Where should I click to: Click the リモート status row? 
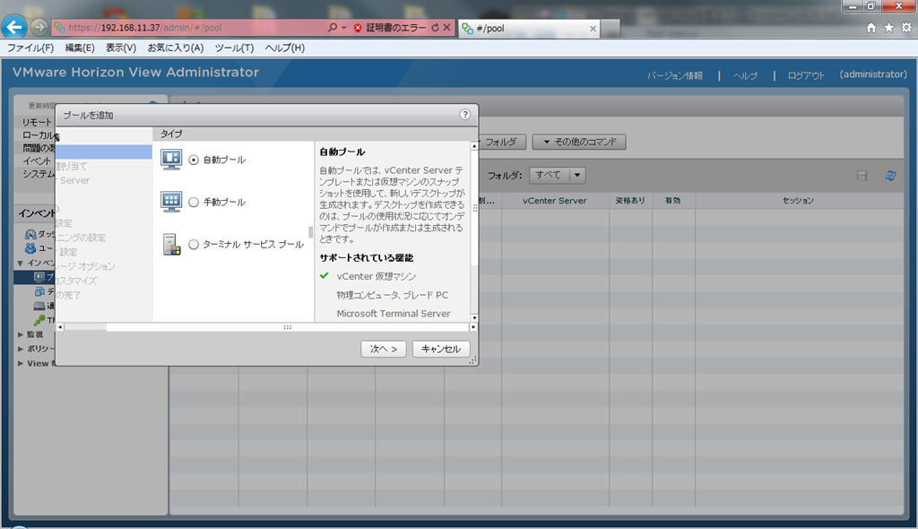pyautogui.click(x=37, y=122)
